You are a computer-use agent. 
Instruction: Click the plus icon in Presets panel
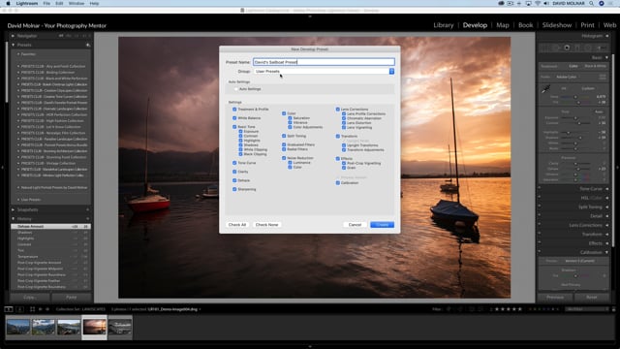point(87,45)
